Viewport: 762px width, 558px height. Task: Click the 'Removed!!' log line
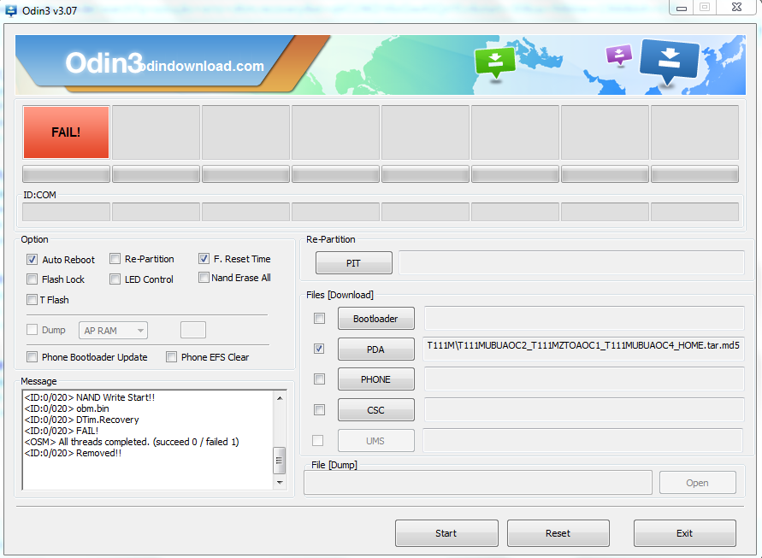pyautogui.click(x=73, y=453)
